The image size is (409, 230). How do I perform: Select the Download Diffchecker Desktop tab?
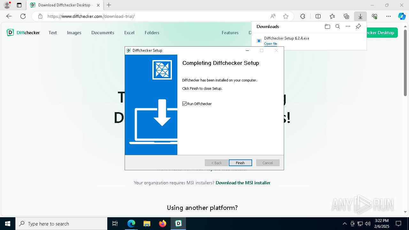(x=65, y=5)
